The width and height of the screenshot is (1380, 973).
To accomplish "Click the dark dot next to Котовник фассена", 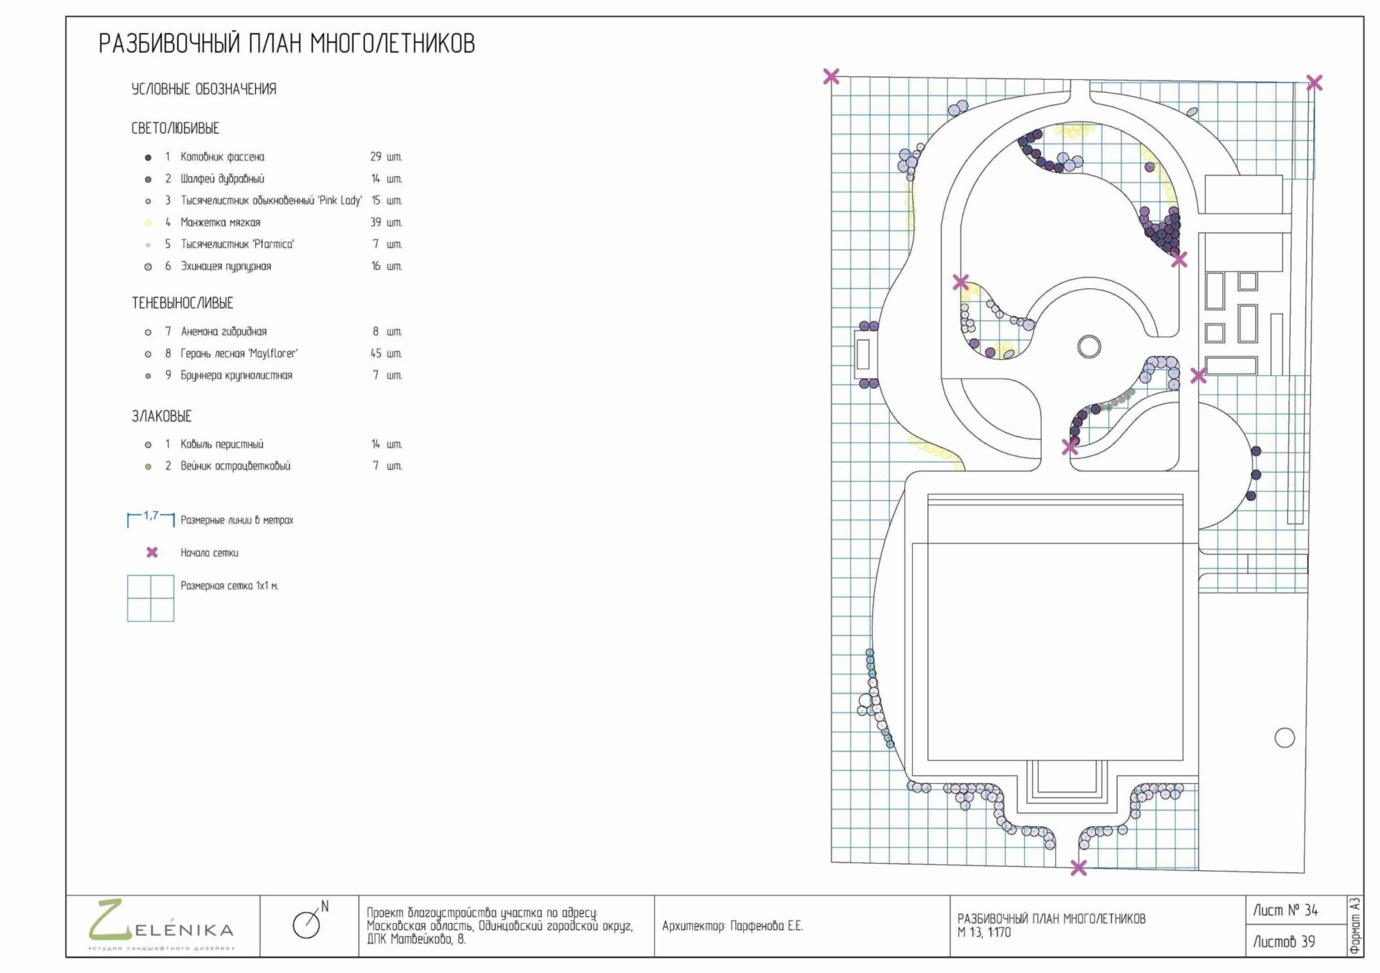I will [x=148, y=157].
